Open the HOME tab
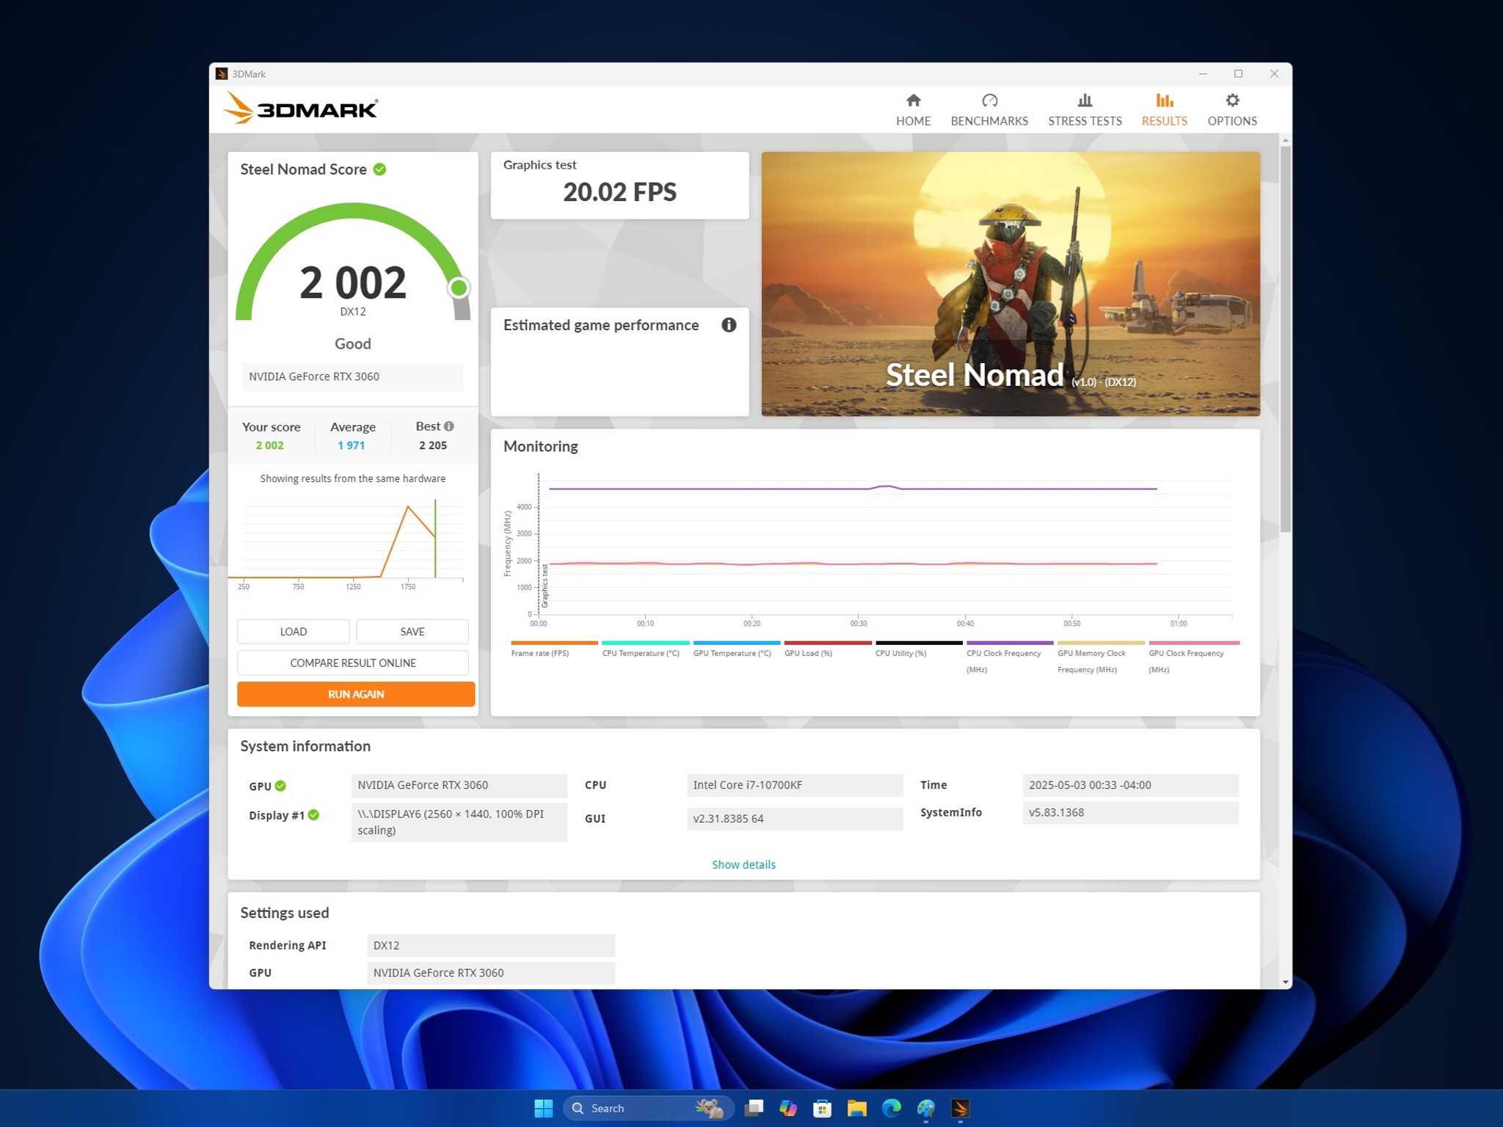Screen dimensions: 1503x1127 (913, 110)
